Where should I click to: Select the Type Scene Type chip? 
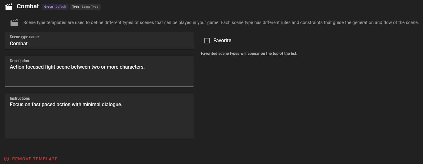click(85, 7)
